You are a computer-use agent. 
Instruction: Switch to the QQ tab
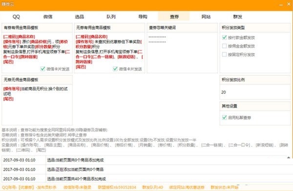[16, 17]
